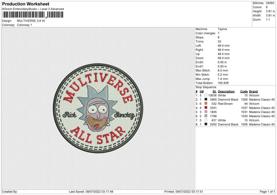Select the white swatch in stop row 1
277x195 pixels.
[x=206, y=95]
